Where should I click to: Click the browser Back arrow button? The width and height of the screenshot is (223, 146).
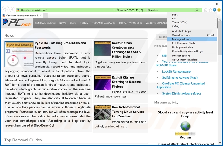(5, 10)
